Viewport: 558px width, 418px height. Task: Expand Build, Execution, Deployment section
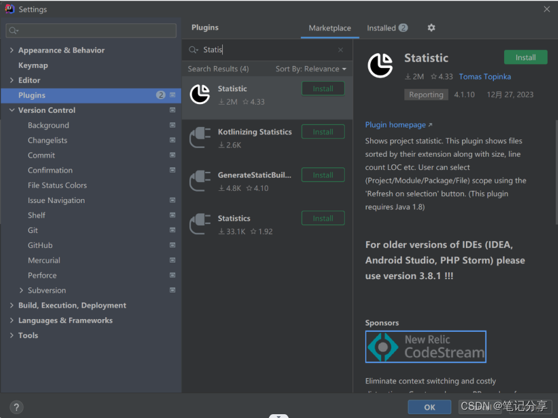[x=11, y=305]
